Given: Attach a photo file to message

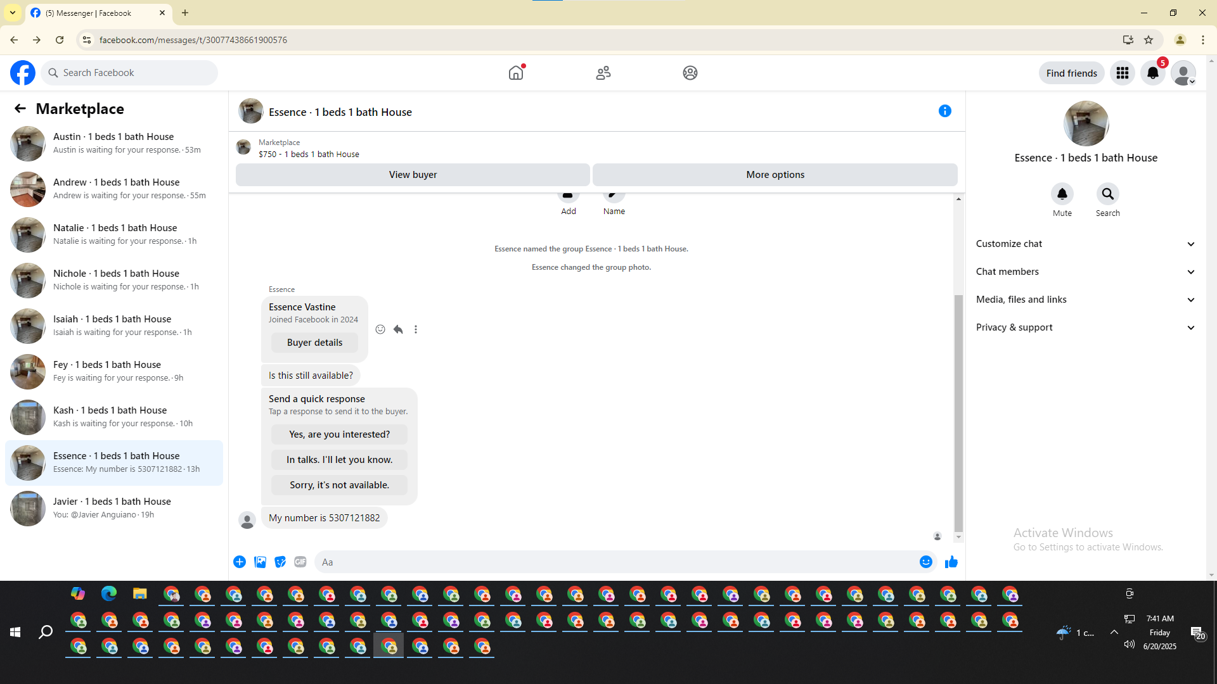Looking at the screenshot, I should (x=260, y=562).
